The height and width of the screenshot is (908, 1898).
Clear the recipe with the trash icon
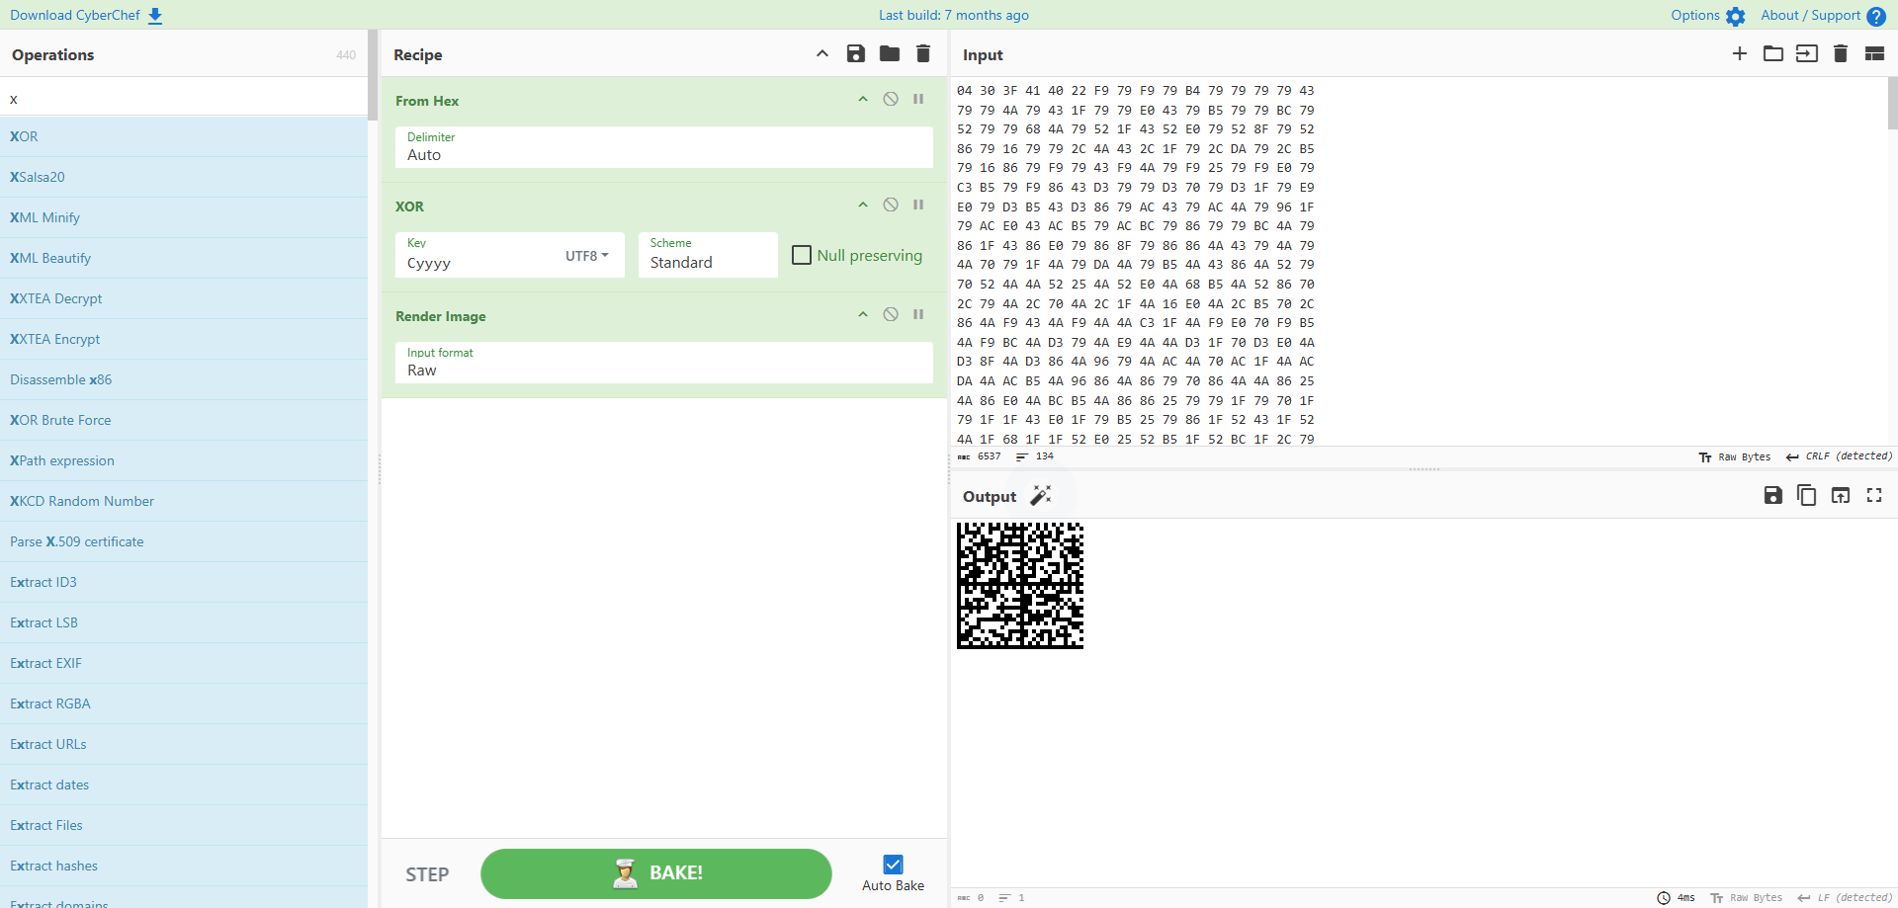(923, 54)
